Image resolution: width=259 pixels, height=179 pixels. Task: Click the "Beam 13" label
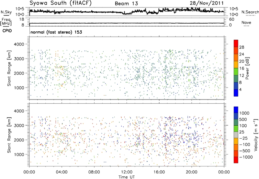(126, 4)
